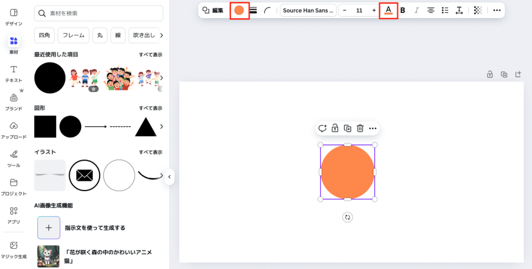Image resolution: width=532 pixels, height=269 pixels.
Task: Toggle italic text formatting
Action: click(416, 10)
